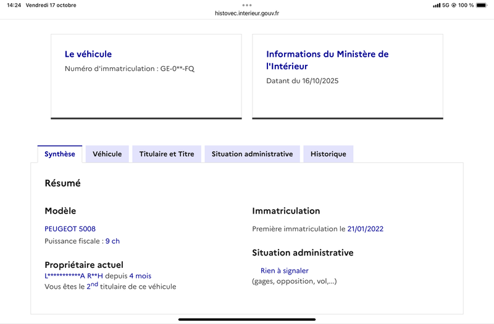
Task: Click the Le véhicule card heading
Action: point(88,54)
